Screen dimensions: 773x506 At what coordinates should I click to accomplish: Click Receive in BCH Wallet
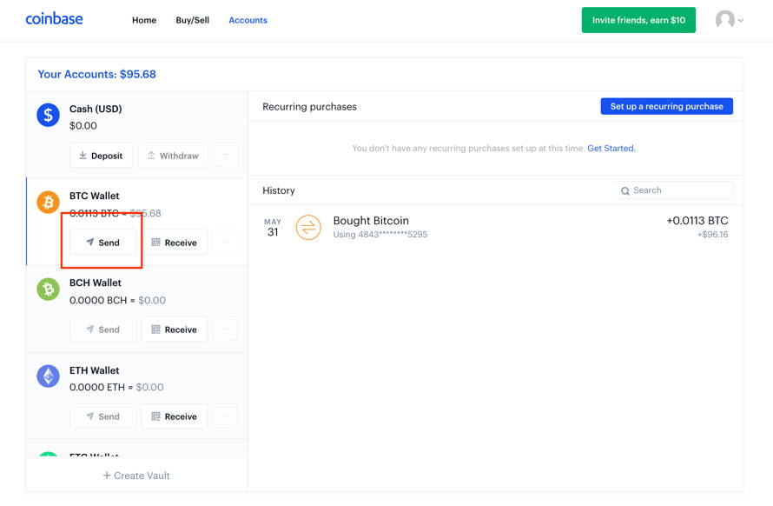[175, 330]
